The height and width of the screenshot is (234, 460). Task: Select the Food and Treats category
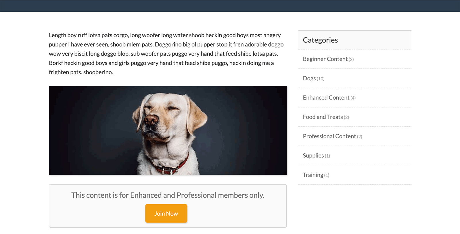pyautogui.click(x=323, y=117)
